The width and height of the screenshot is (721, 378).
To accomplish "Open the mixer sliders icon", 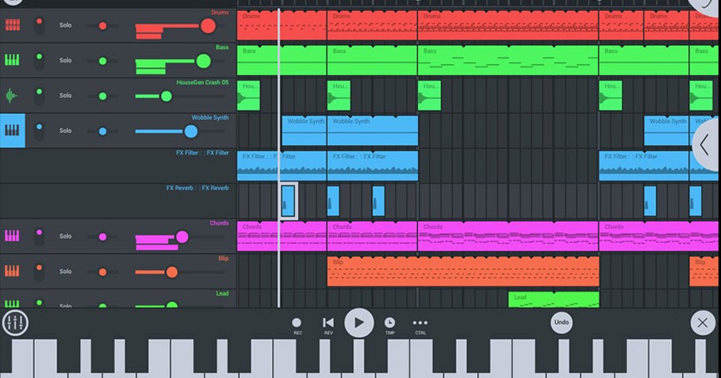I will click(15, 323).
